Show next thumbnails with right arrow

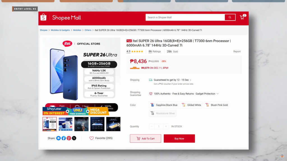(x=119, y=124)
